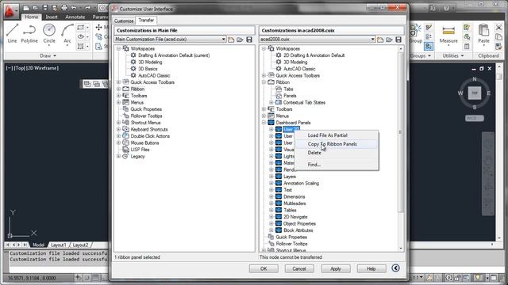The image size is (508, 285).
Task: Choose Delete from the context menu
Action: click(x=337, y=153)
